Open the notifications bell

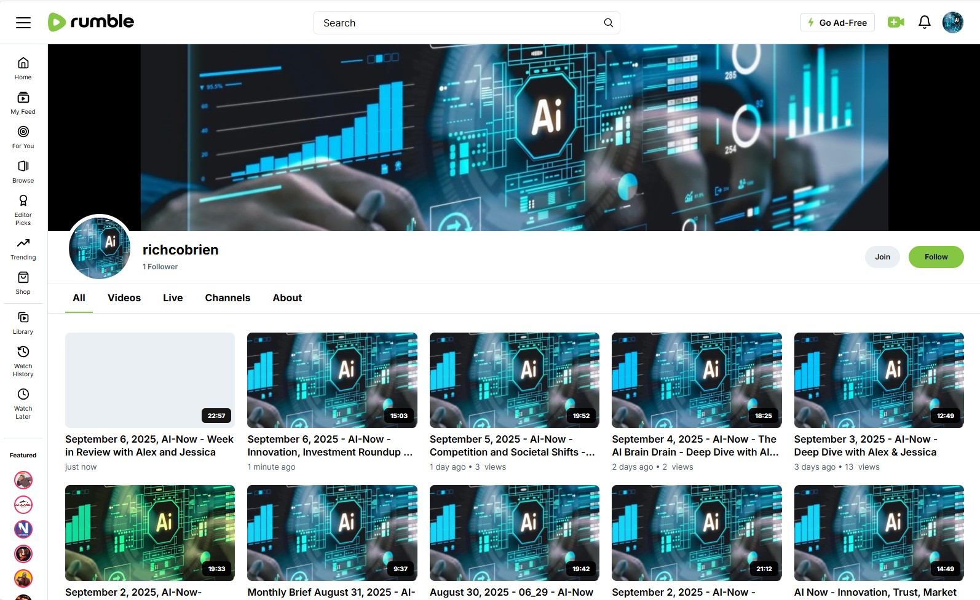click(x=924, y=23)
